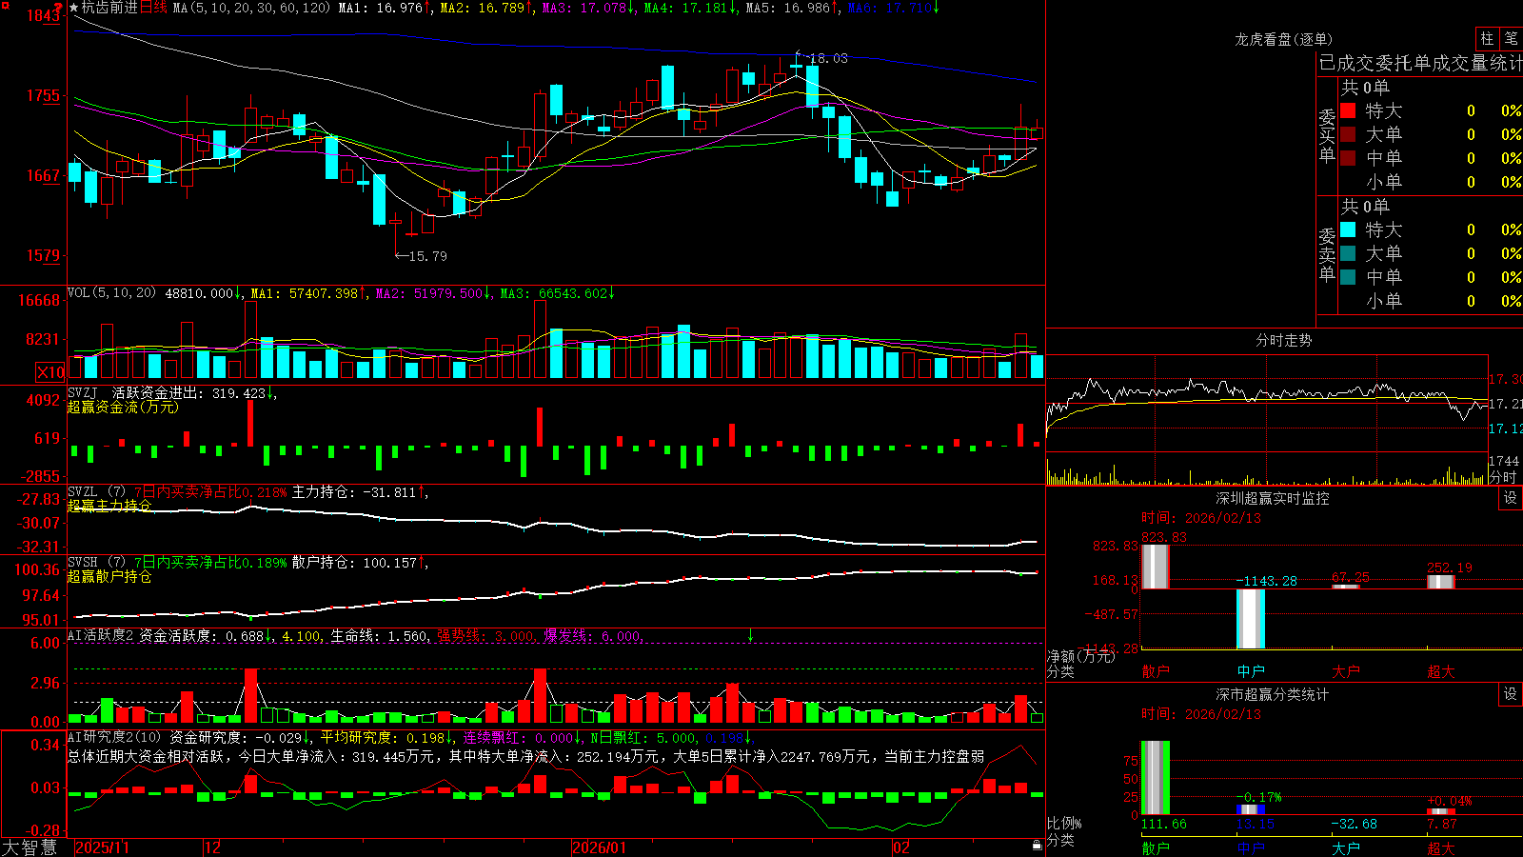
Task: Select the 杭齿前进 stock name
Action: coord(109,8)
